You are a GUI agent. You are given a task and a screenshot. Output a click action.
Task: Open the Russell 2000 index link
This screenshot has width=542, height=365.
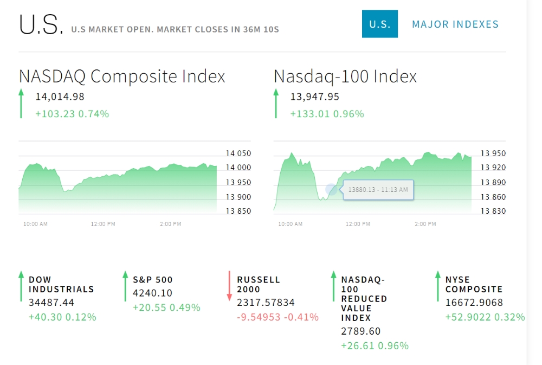[259, 284]
